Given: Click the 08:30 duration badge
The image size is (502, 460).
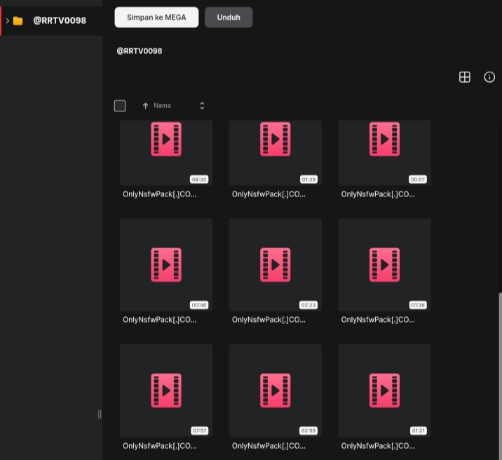Looking at the screenshot, I should click(x=199, y=180).
